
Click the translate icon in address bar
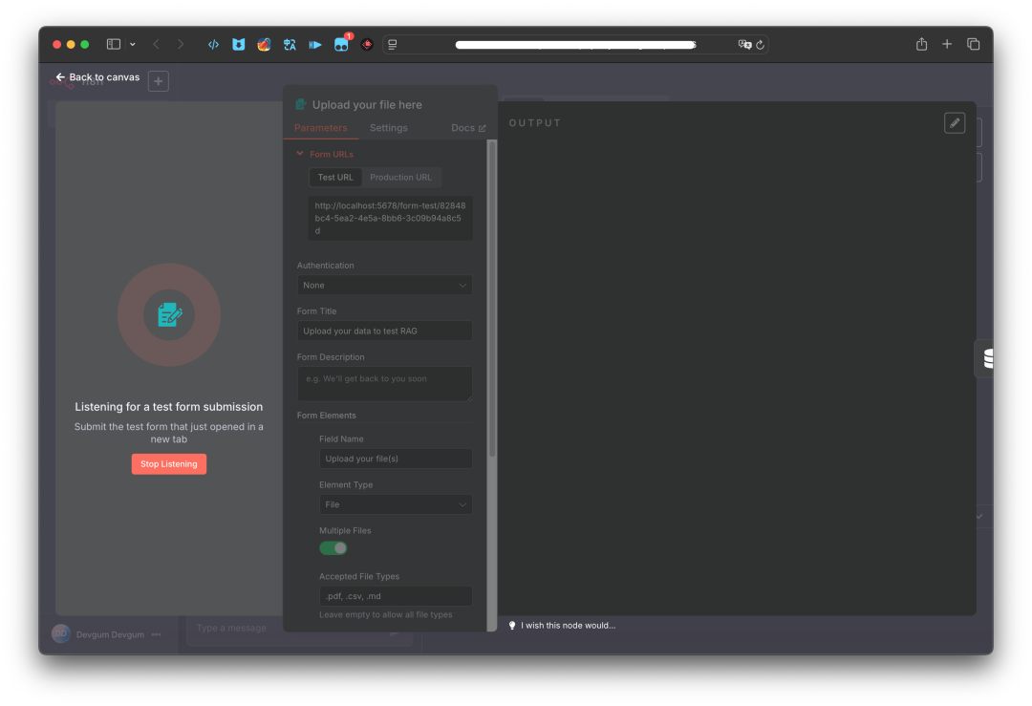click(744, 44)
